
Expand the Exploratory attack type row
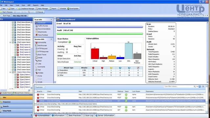pyautogui.click(x=58, y=73)
